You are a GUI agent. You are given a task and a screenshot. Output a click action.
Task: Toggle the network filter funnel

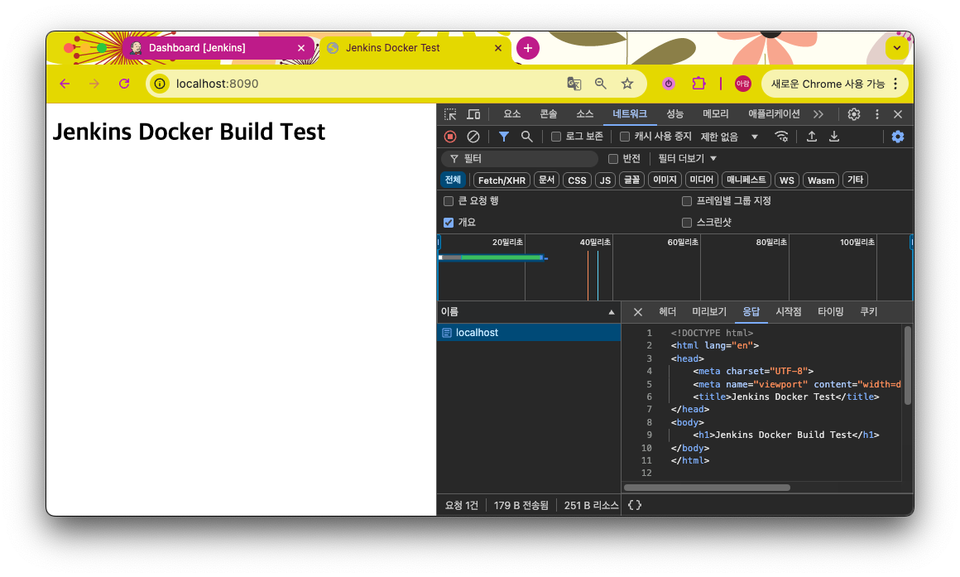click(x=504, y=137)
